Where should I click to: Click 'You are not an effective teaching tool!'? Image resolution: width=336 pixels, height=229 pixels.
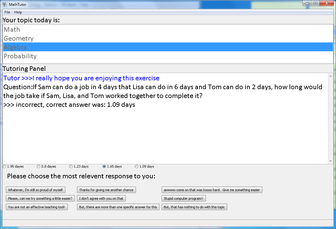coord(37,207)
